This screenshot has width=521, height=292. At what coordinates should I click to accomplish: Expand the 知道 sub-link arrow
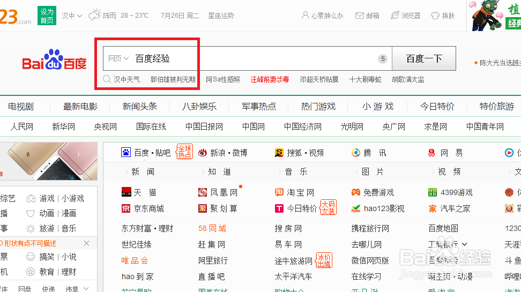pos(203,172)
